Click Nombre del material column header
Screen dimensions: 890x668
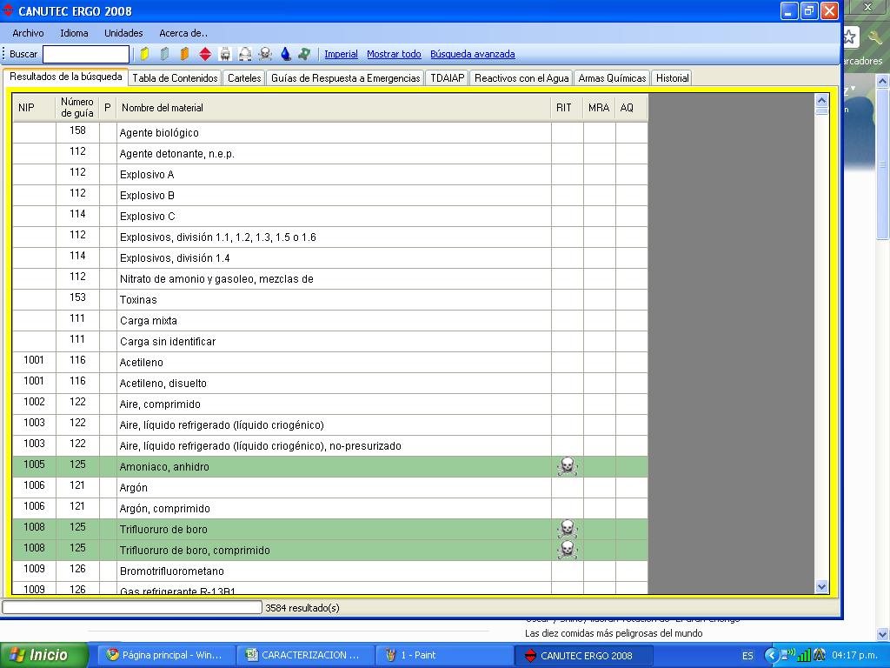tap(333, 107)
